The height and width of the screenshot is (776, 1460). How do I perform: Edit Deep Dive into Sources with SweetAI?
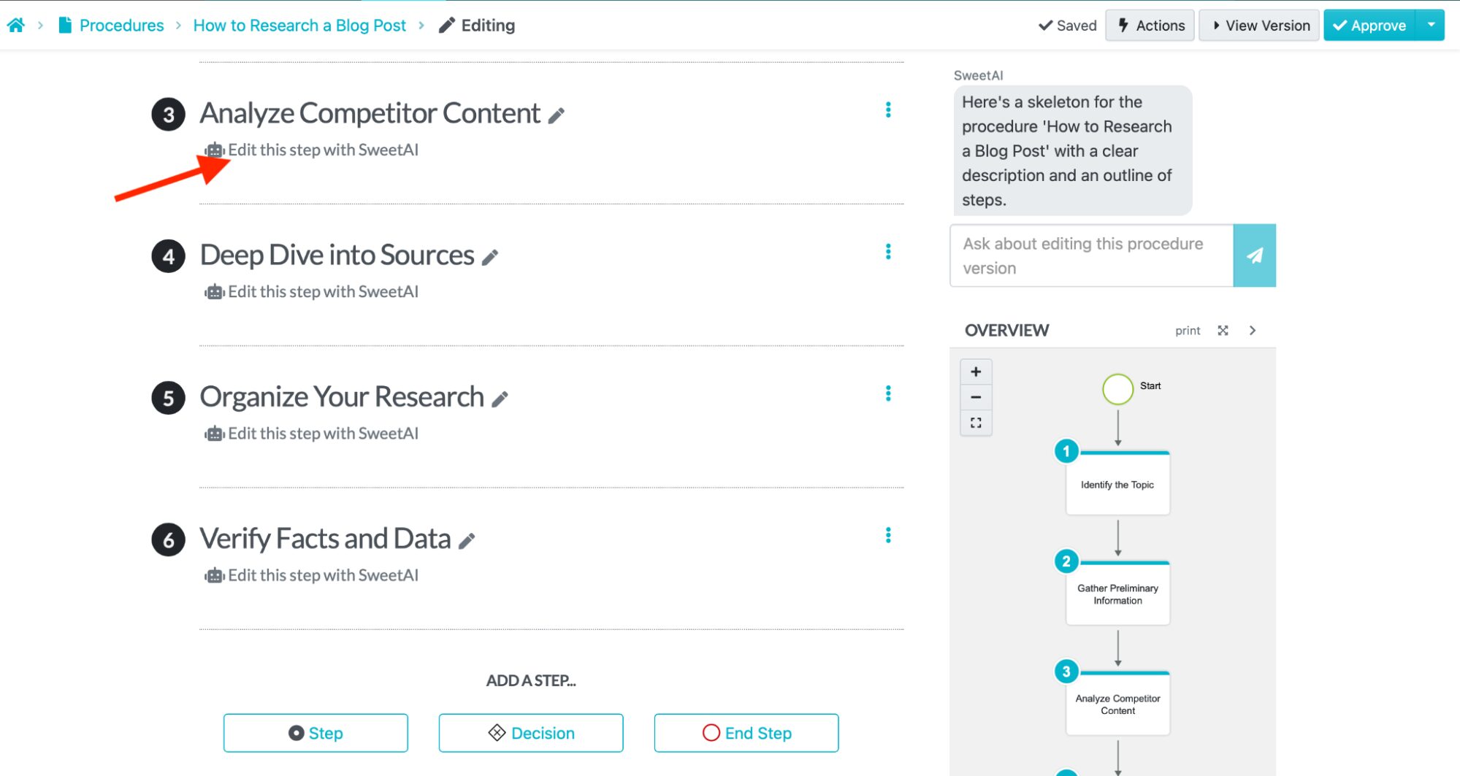pyautogui.click(x=312, y=291)
